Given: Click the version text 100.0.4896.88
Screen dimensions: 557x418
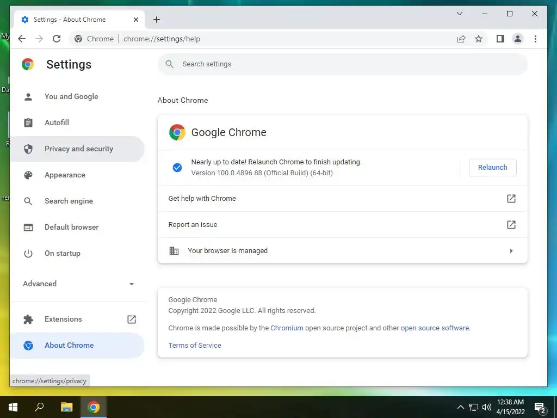Looking at the screenshot, I should [262, 173].
